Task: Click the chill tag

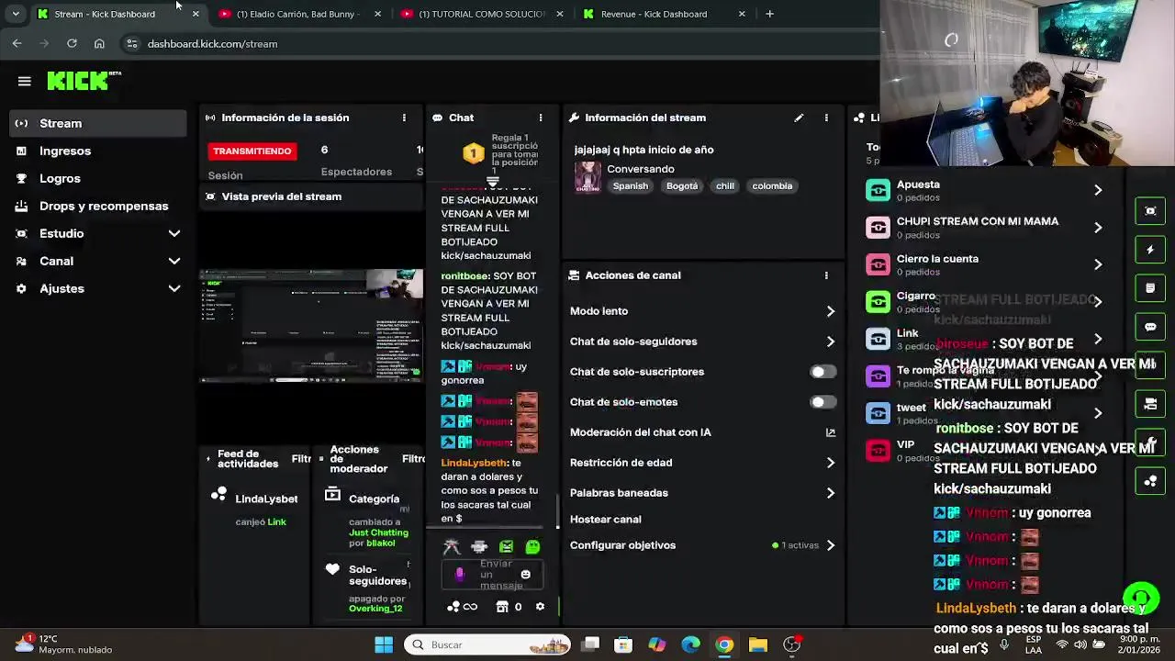Action: (725, 185)
